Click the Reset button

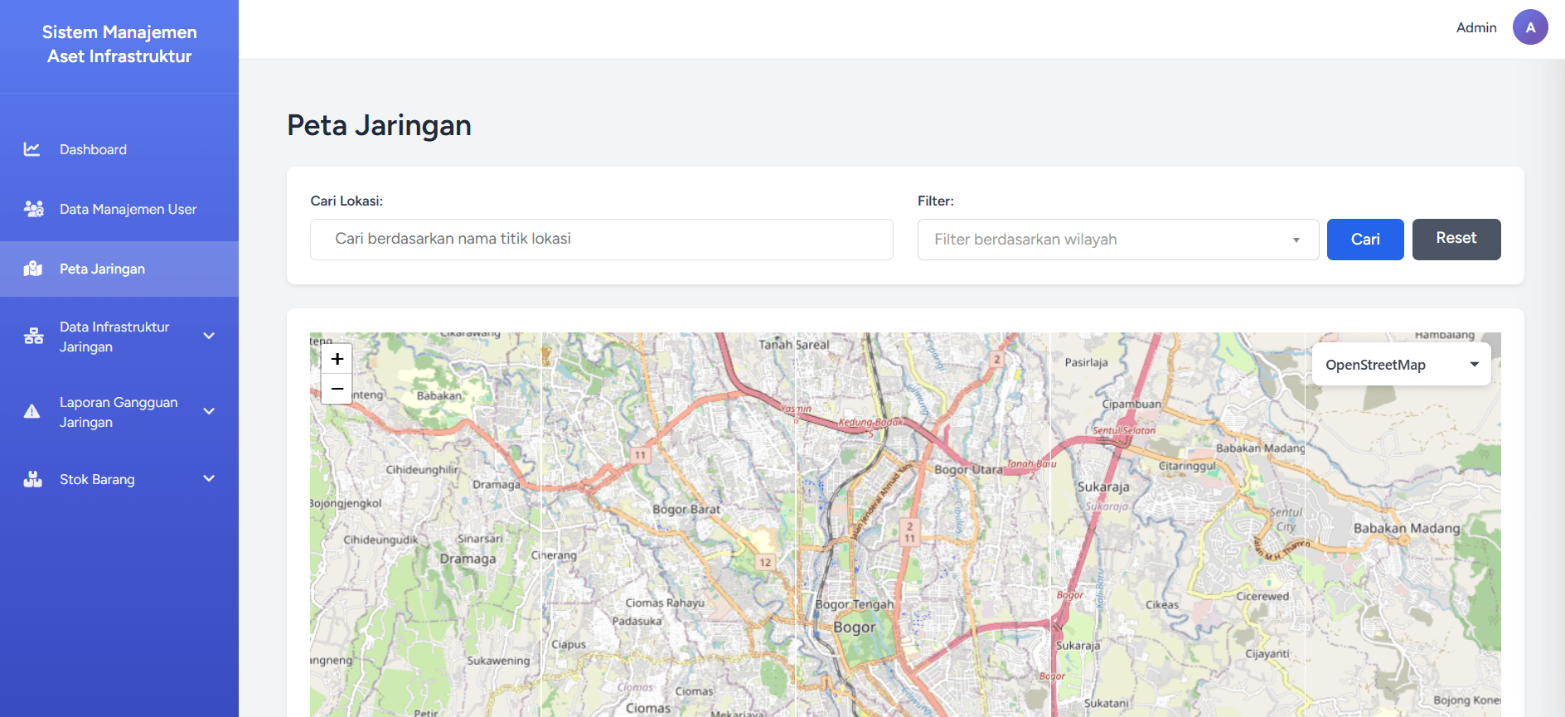(1456, 240)
